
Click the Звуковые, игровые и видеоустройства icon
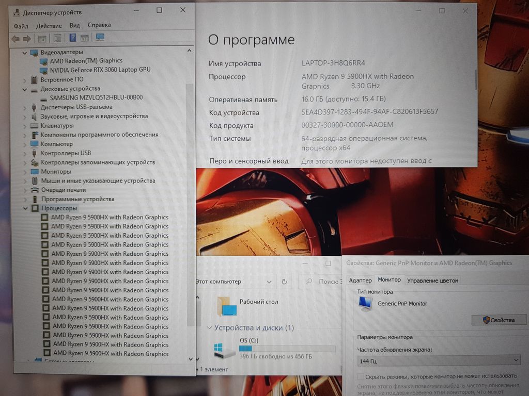point(34,117)
